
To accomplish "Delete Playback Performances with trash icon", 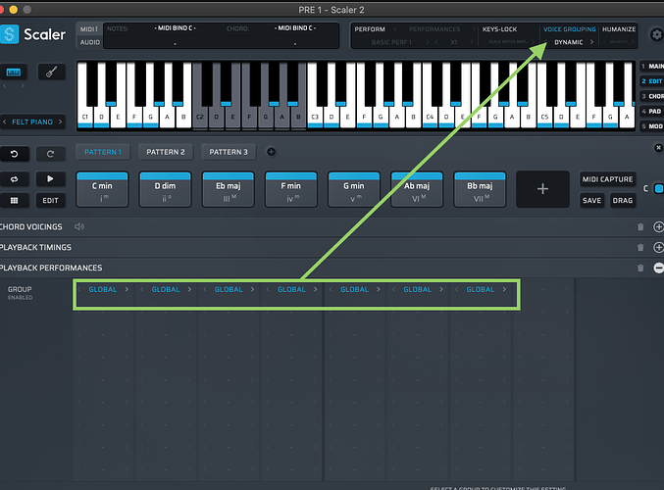I will (x=640, y=268).
